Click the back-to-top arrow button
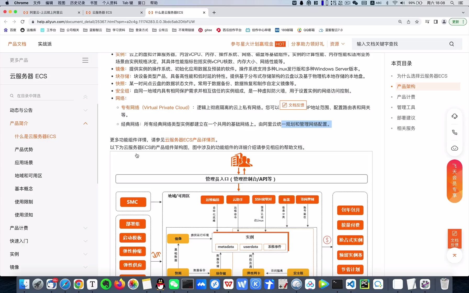 (x=455, y=255)
